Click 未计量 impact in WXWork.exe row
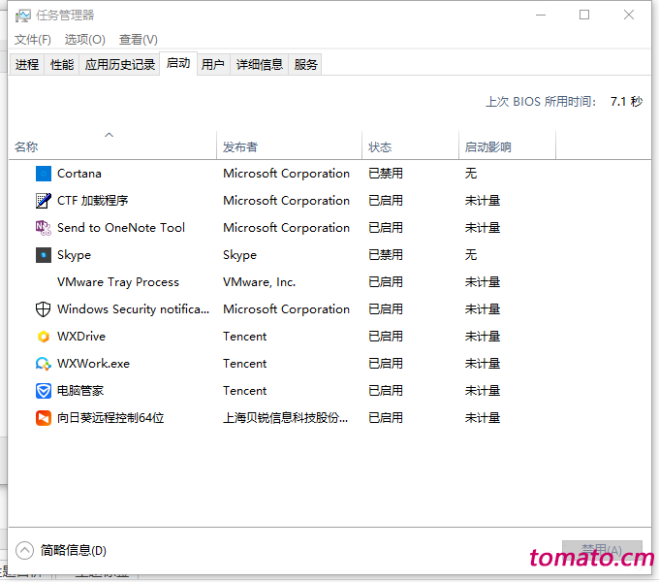This screenshot has height=582, width=659. click(x=483, y=364)
